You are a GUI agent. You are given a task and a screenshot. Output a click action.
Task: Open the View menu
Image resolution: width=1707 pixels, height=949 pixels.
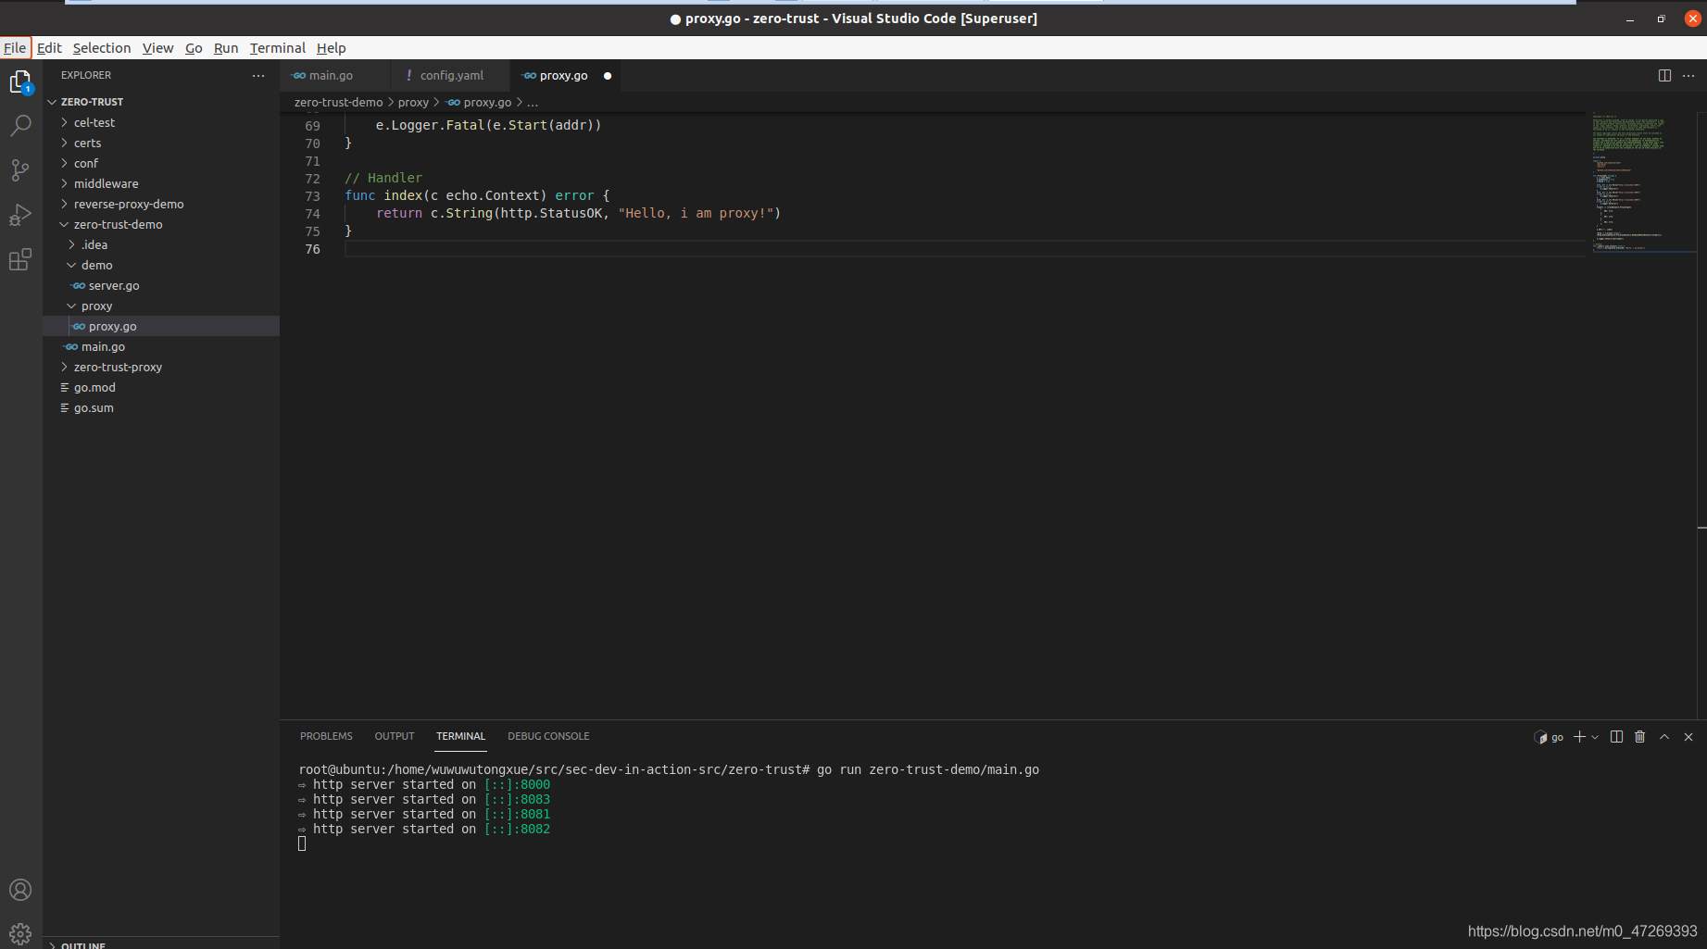click(x=157, y=48)
